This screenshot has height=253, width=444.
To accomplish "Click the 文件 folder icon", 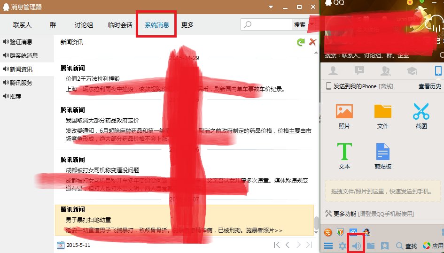I will click(383, 112).
